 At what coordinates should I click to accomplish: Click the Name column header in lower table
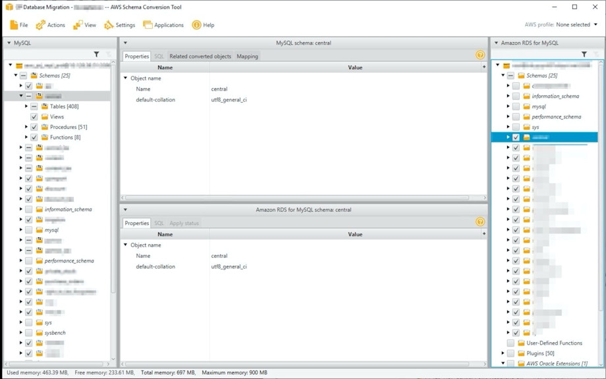point(165,234)
